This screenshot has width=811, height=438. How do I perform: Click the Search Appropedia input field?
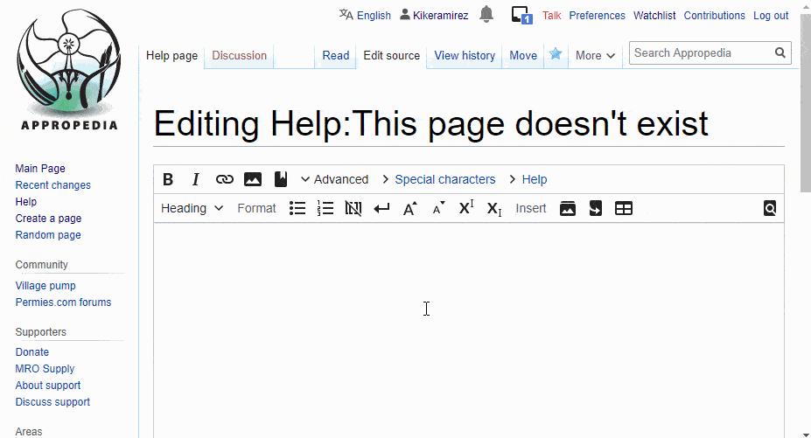[700, 52]
